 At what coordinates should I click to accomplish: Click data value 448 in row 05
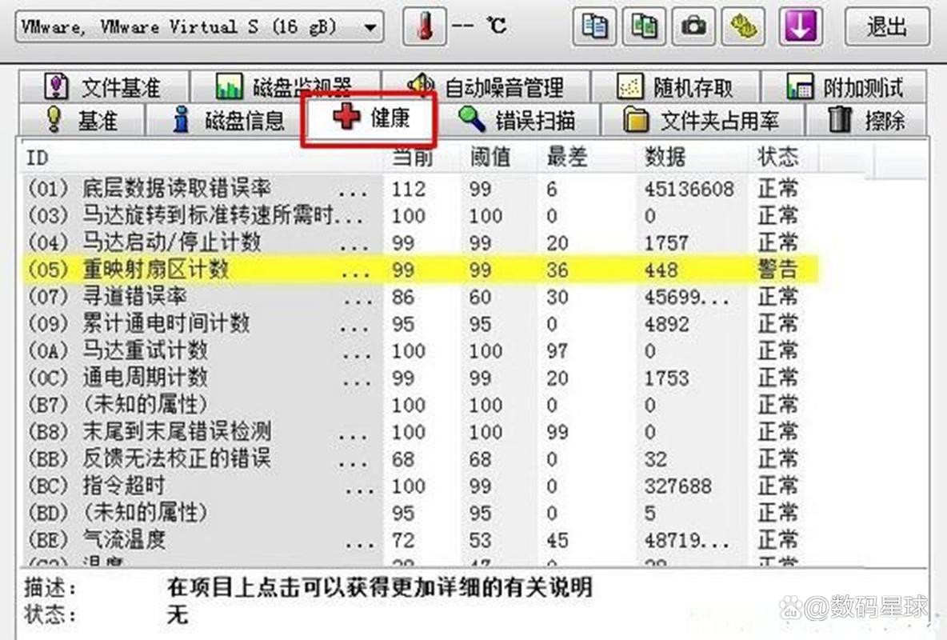[661, 270]
